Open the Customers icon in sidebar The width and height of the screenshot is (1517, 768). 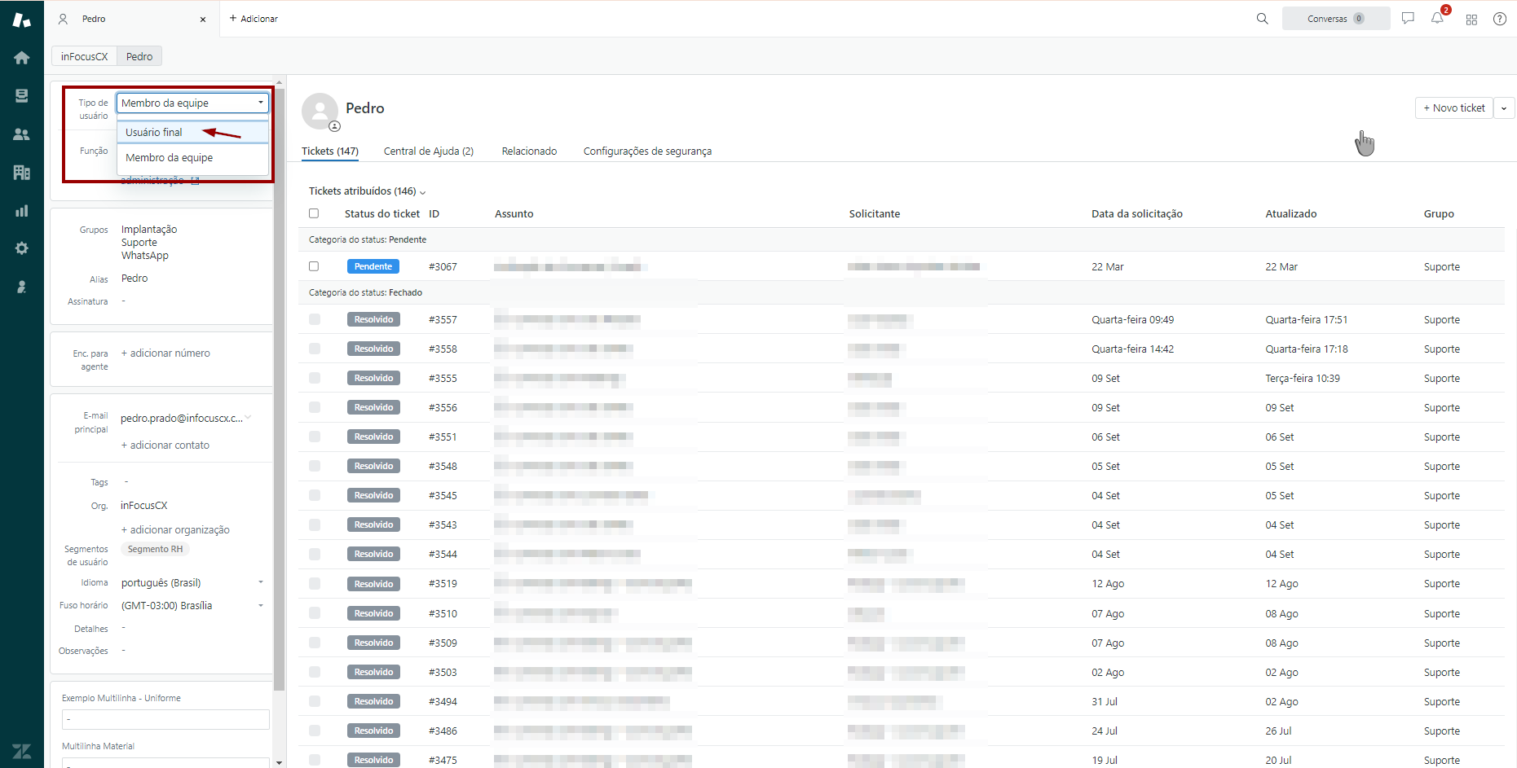[x=22, y=134]
